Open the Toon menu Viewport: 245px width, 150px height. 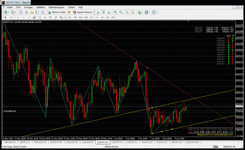coord(18,7)
